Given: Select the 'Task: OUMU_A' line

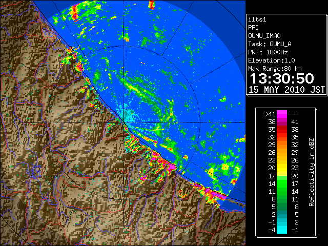Looking at the screenshot, I should 270,44.
